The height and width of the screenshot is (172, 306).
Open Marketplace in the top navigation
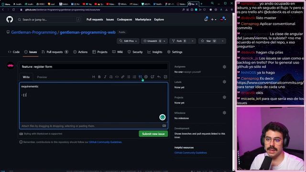143,20
